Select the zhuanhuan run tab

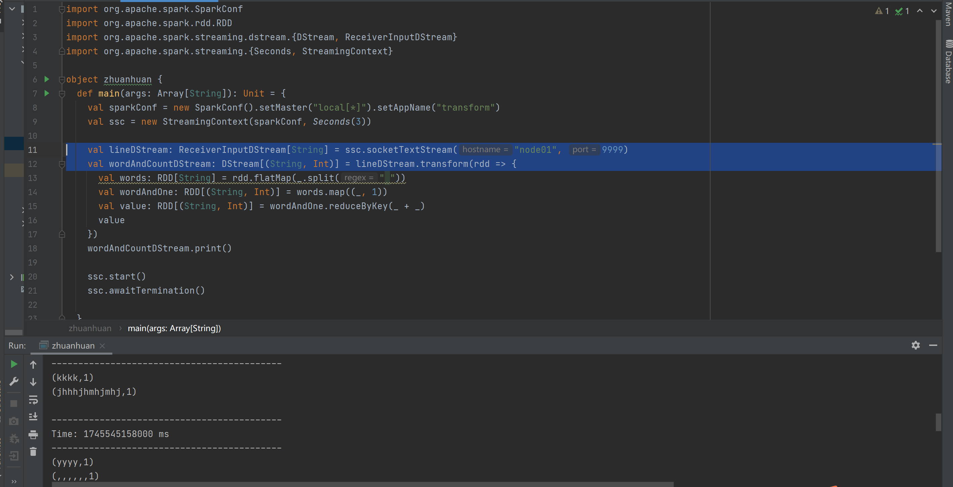tap(73, 345)
